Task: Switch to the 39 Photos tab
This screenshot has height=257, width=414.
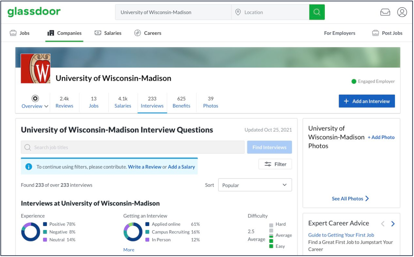Action: tap(211, 102)
